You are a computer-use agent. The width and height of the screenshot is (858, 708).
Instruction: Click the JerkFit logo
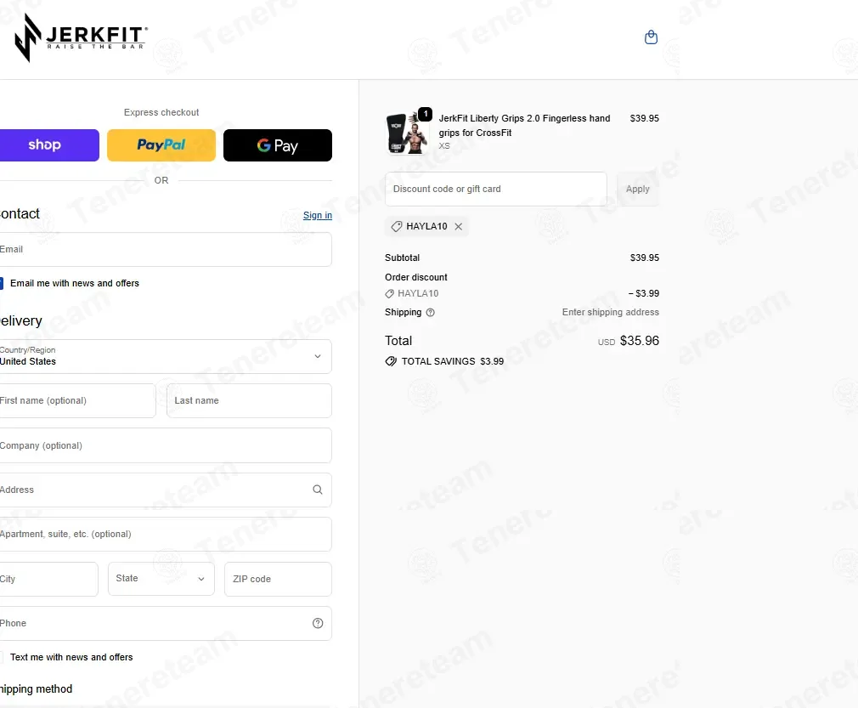(x=81, y=37)
